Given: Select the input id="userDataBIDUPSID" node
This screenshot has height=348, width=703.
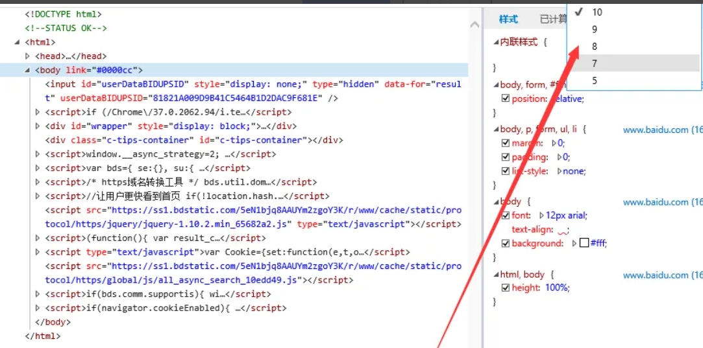Looking at the screenshot, I should [x=253, y=91].
